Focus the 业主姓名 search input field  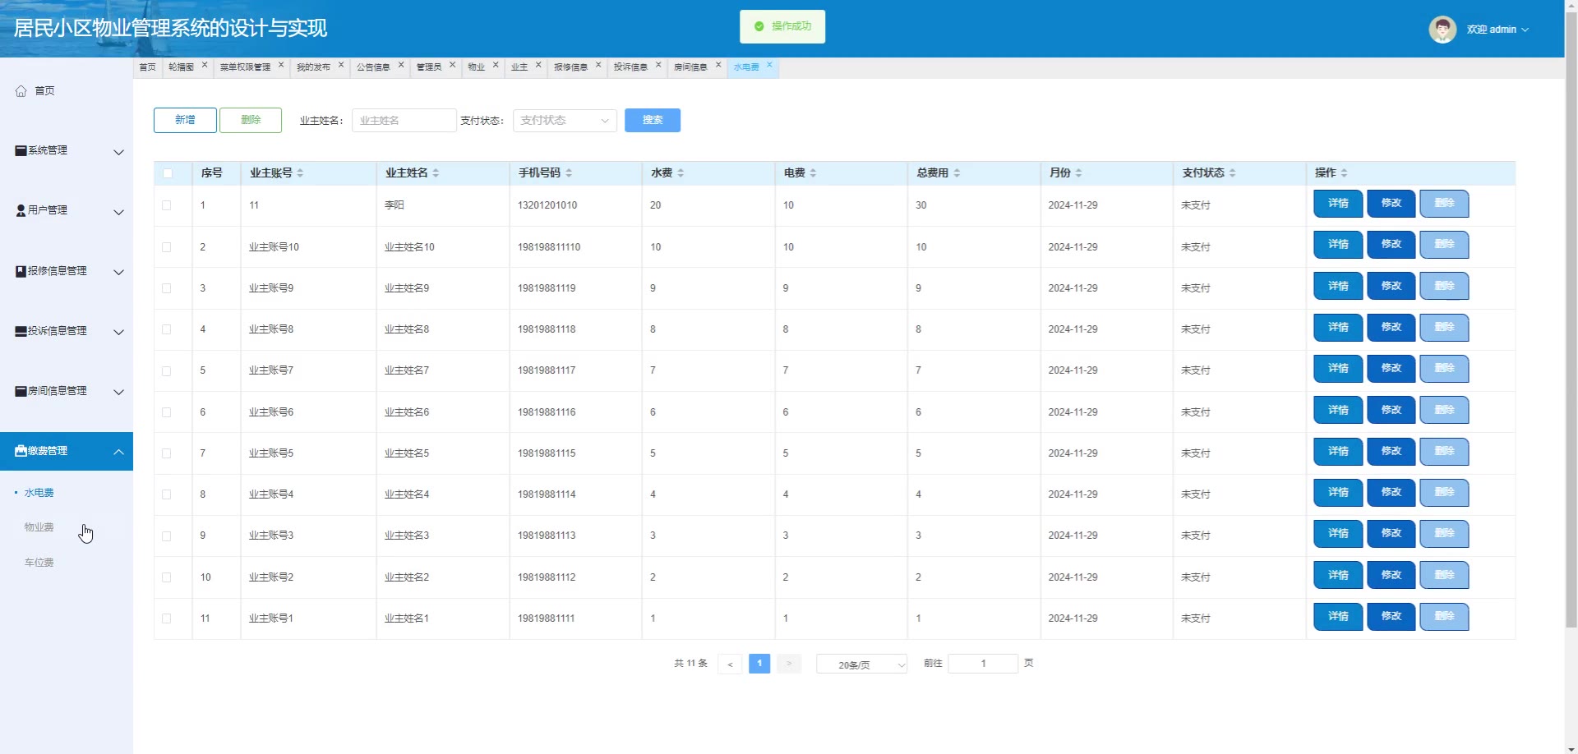pos(404,121)
